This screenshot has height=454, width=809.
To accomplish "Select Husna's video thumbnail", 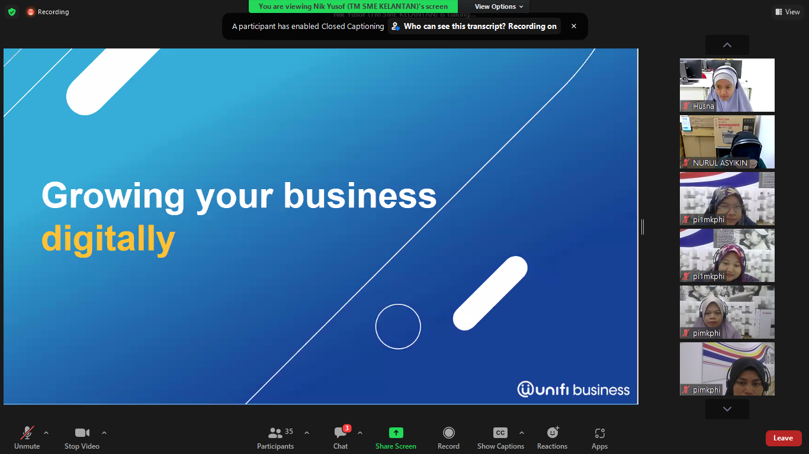I will [727, 85].
